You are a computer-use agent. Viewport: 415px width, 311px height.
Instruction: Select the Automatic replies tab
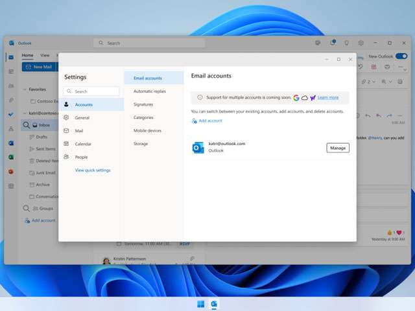[149, 91]
